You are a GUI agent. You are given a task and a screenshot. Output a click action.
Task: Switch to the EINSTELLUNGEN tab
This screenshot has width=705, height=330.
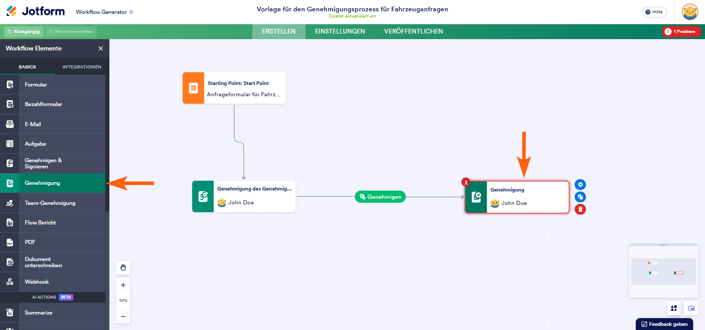(340, 31)
